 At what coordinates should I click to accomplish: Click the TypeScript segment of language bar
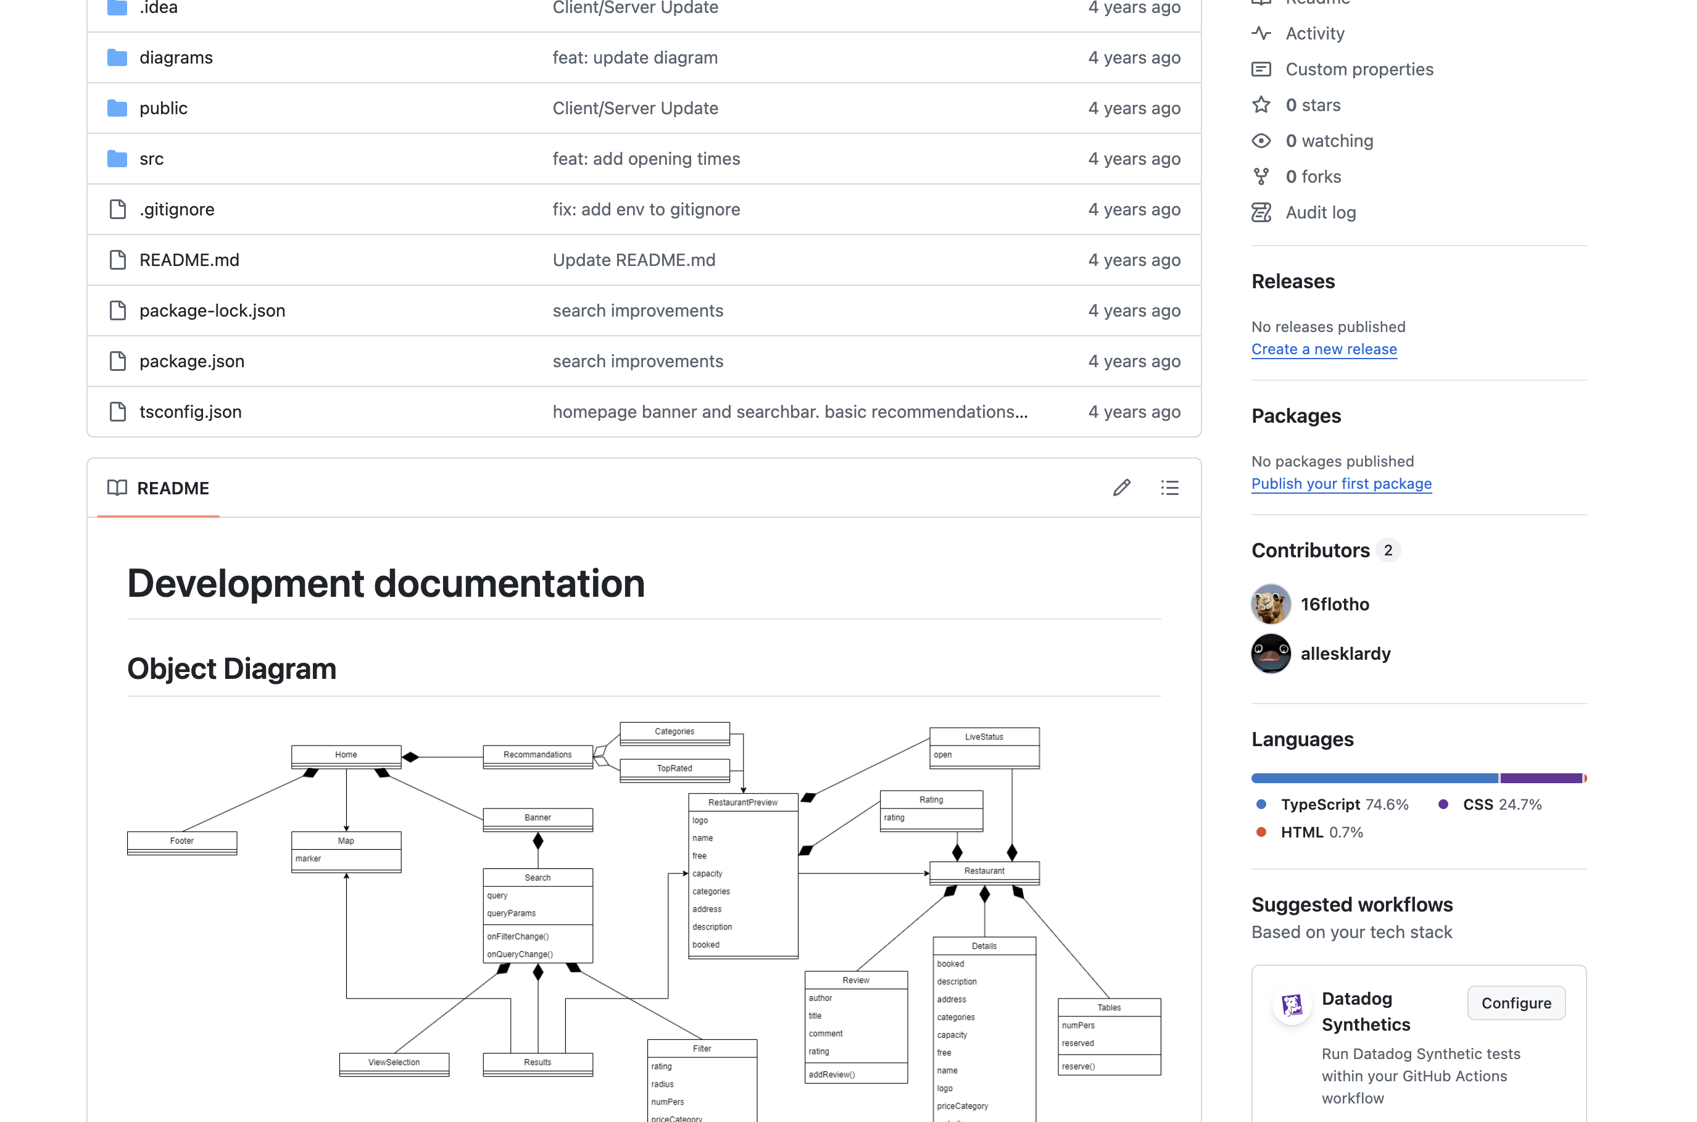(x=1374, y=778)
